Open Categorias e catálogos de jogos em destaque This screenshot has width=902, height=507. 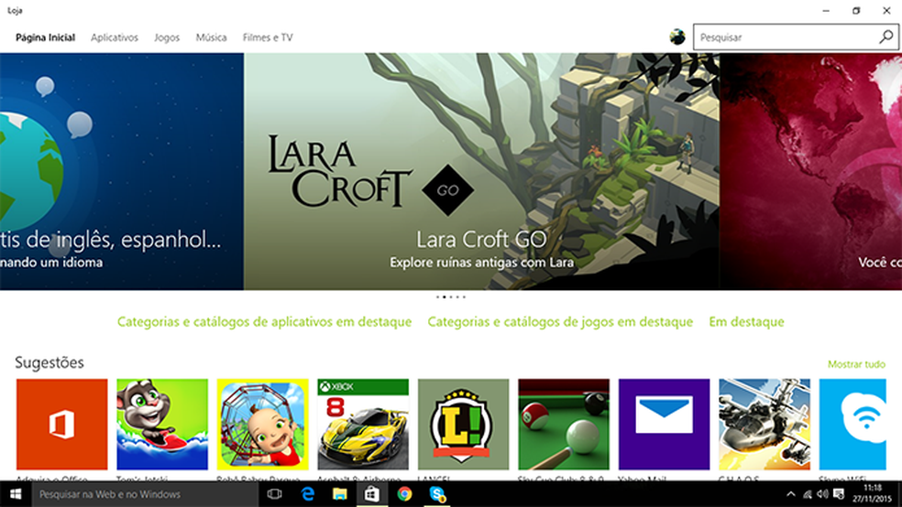(x=560, y=322)
